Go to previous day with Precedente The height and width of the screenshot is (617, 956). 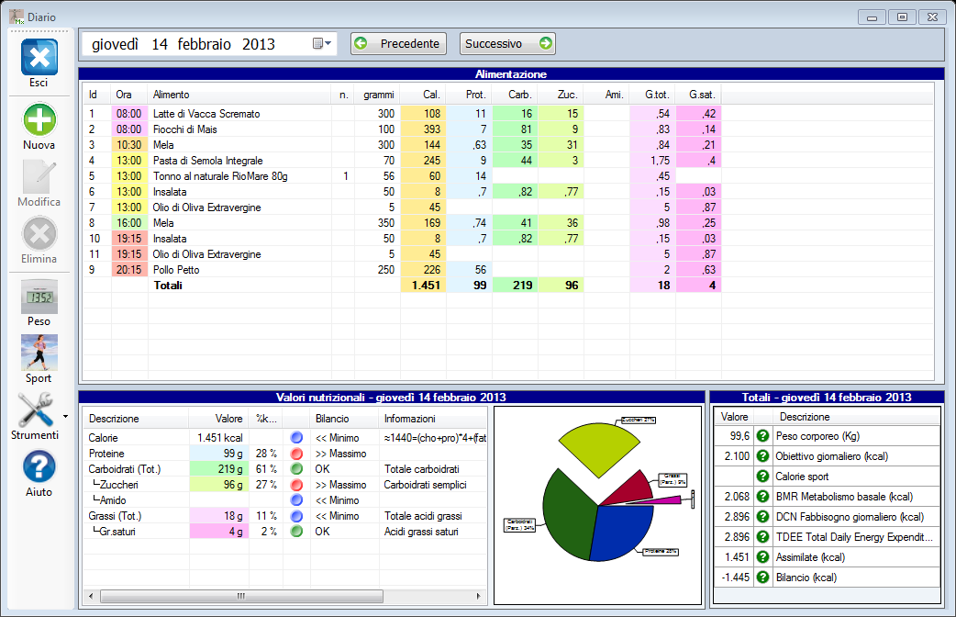click(x=399, y=44)
